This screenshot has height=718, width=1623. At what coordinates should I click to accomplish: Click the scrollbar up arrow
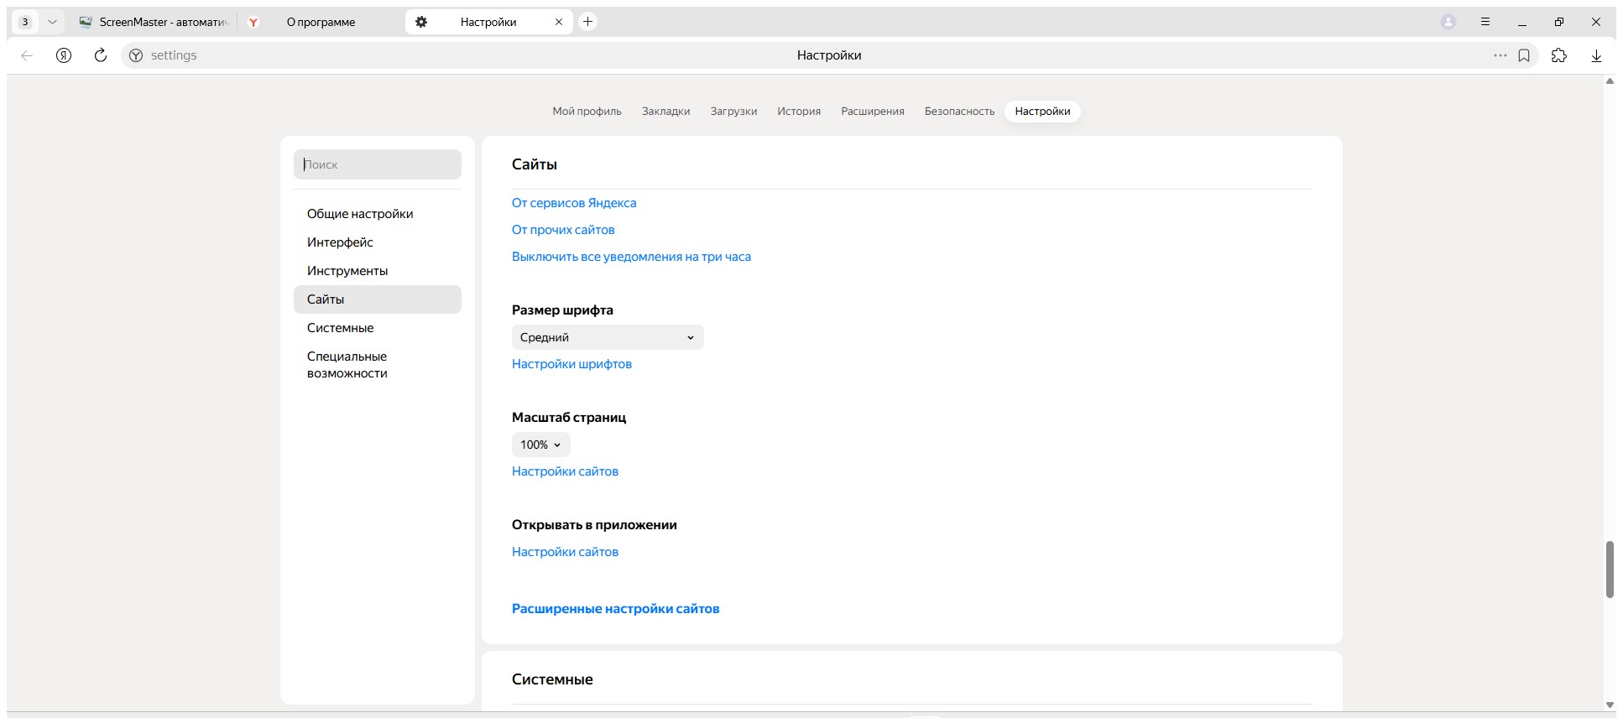(x=1610, y=81)
